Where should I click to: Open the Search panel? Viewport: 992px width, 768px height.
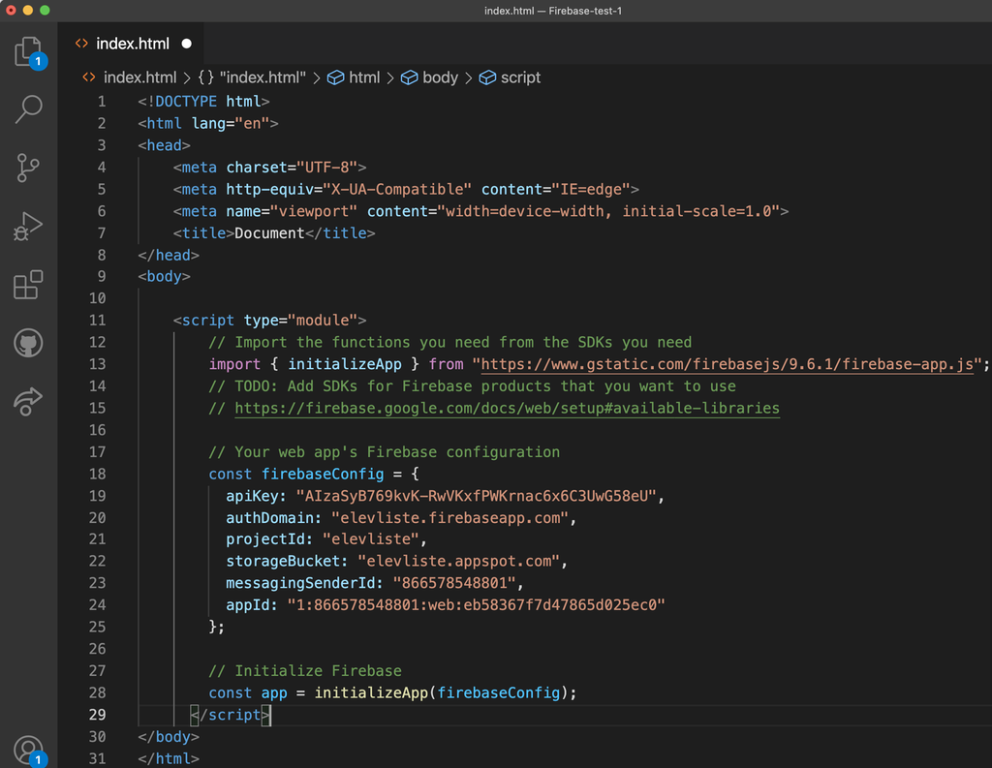click(28, 109)
